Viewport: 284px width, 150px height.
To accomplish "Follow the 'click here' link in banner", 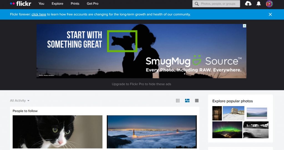I will (39, 14).
